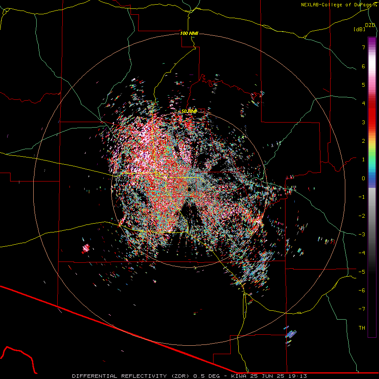This screenshot has height=379, width=379.
Task: Click the TH threshold label on scale
Action: click(x=362, y=328)
